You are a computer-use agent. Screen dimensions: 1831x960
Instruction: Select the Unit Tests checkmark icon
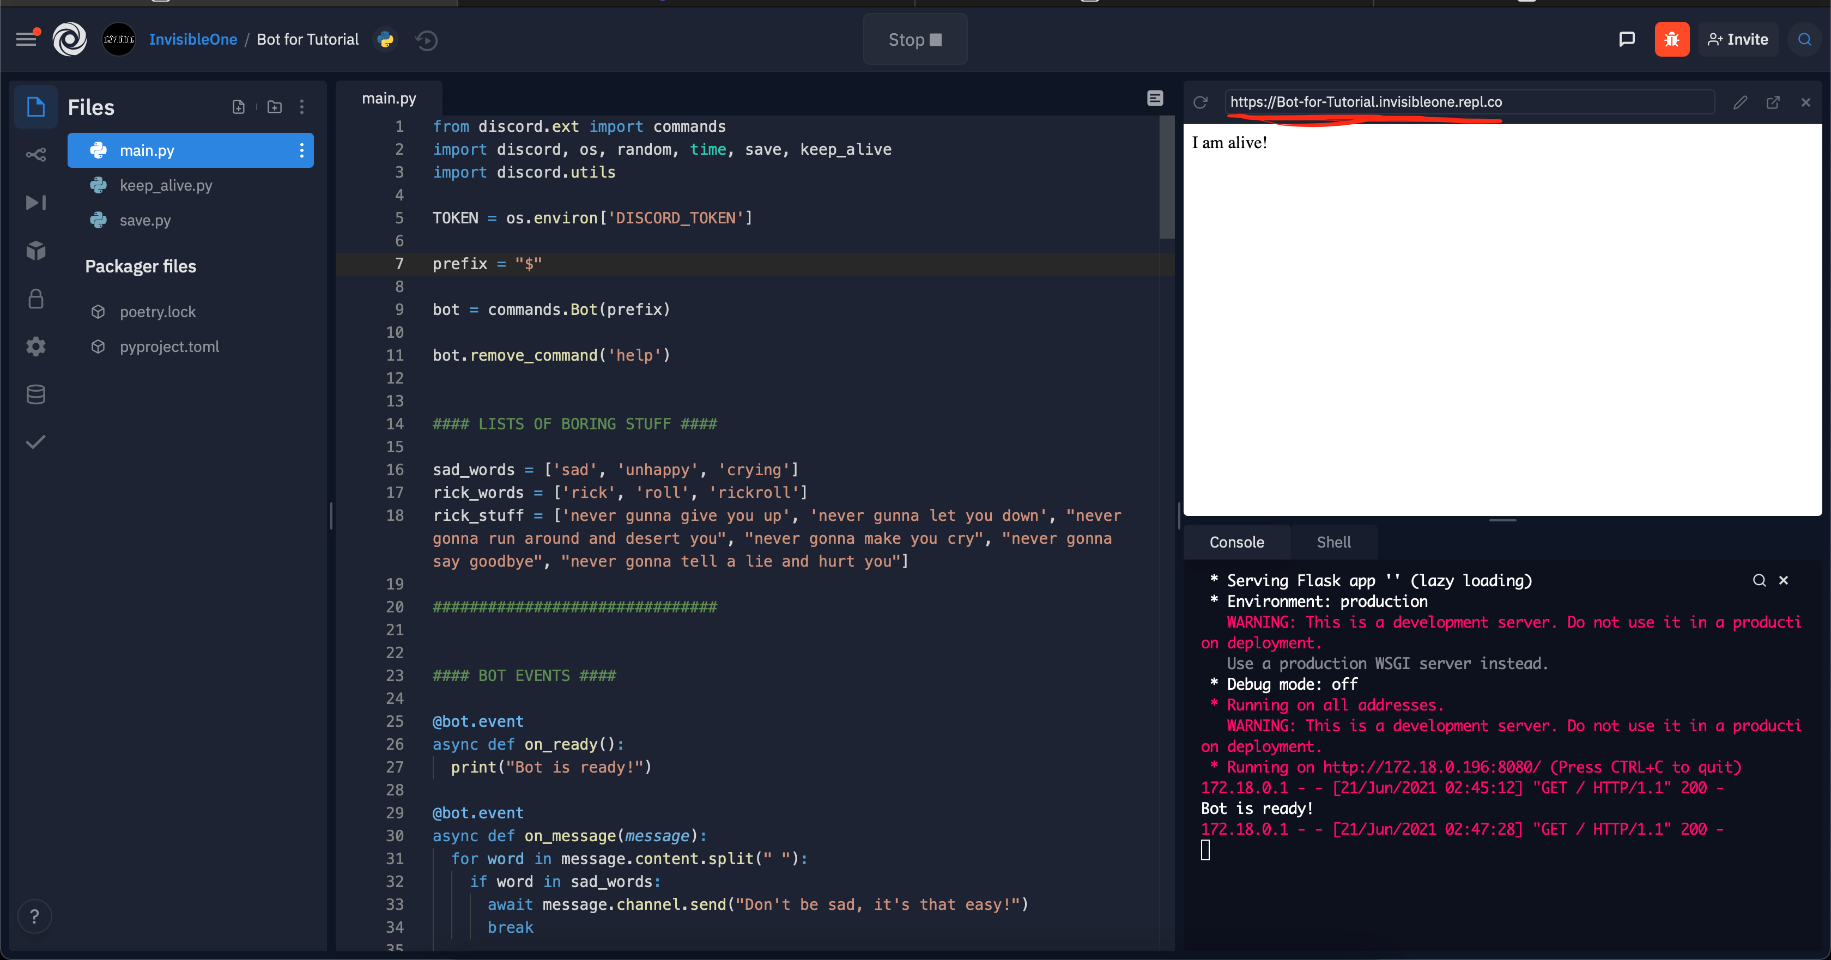coord(34,443)
